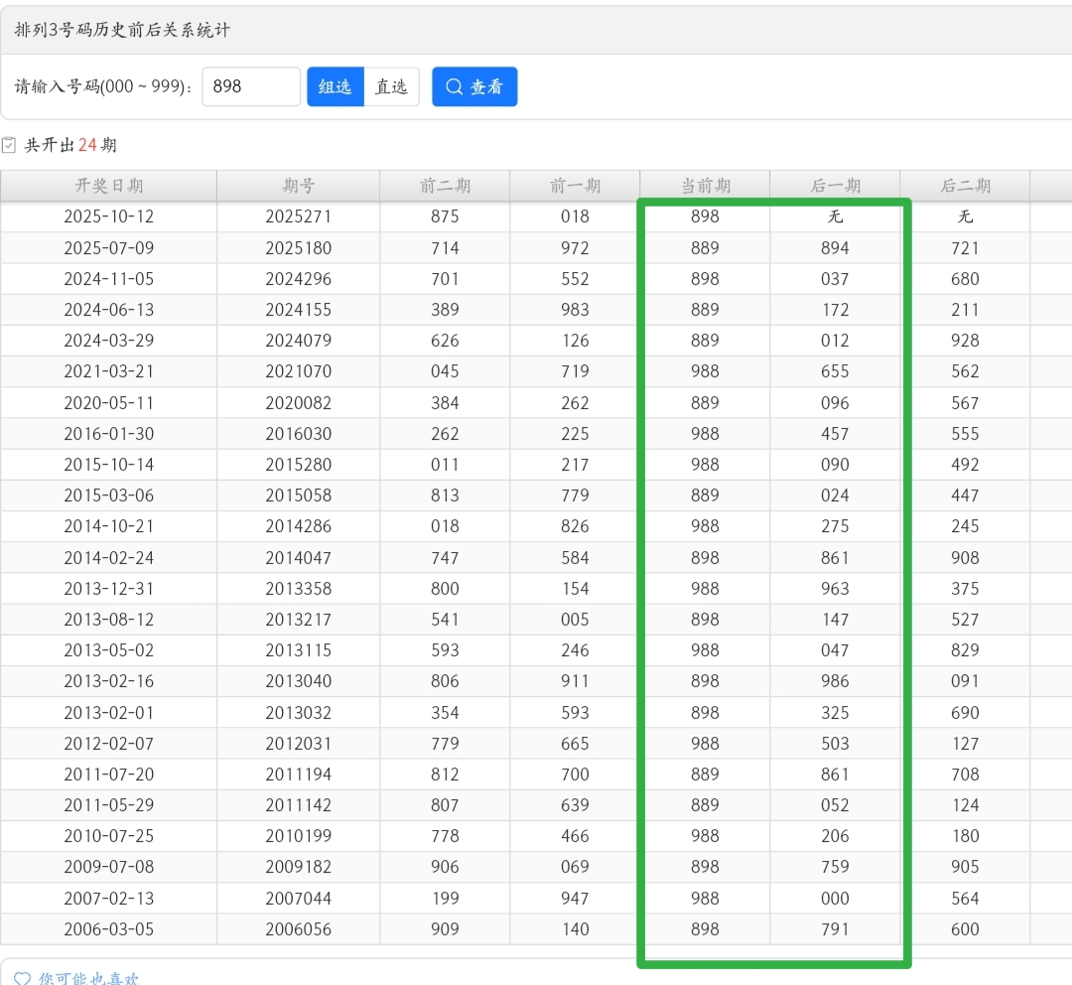The width and height of the screenshot is (1072, 985).
Task: Click date cell 2021-03-21
Action: pos(109,371)
